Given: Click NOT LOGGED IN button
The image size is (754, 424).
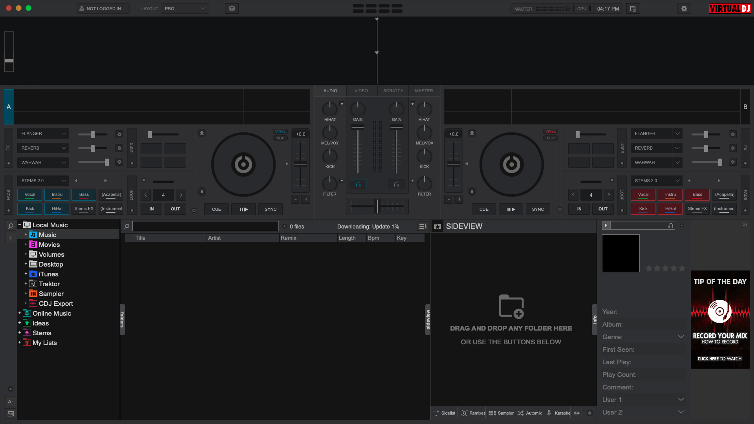Looking at the screenshot, I should (x=103, y=9).
